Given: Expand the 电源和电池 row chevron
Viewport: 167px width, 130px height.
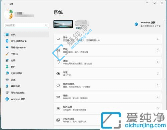Looking at the screenshot, I should click(x=158, y=85).
